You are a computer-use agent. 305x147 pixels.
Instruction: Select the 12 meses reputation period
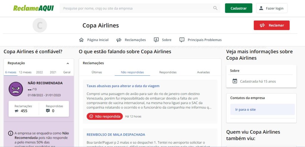click(25, 72)
